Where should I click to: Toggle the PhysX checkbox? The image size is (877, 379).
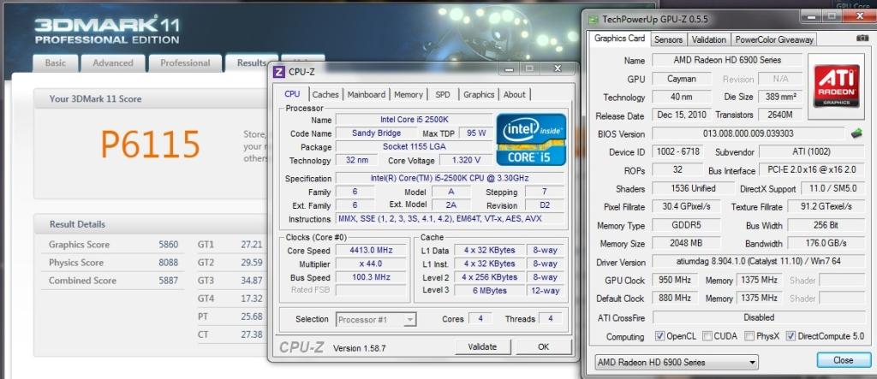(749, 336)
